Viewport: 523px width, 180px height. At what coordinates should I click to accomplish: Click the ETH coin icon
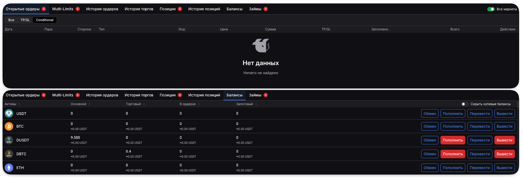9,168
